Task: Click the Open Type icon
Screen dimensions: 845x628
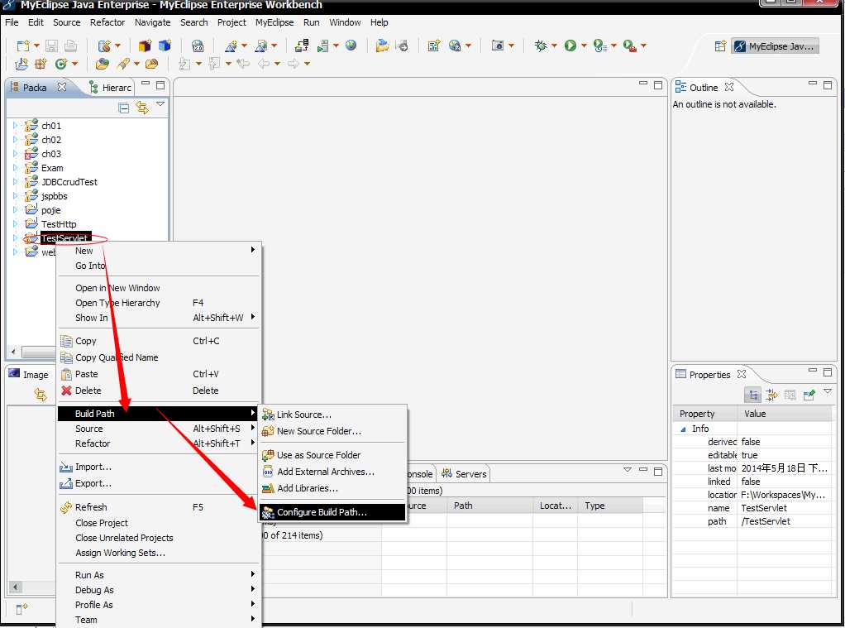Action: [103, 65]
